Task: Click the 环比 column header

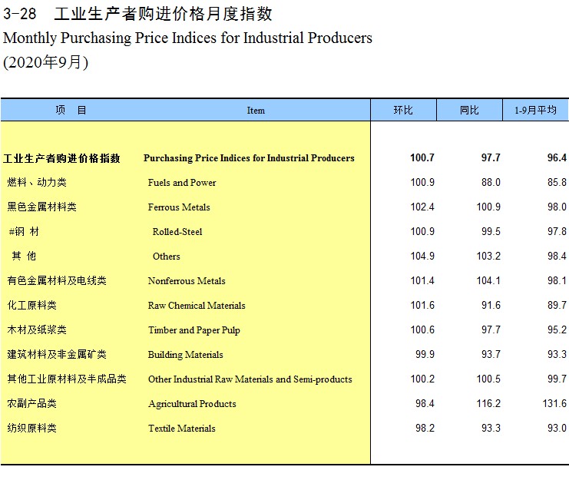Action: 403,110
